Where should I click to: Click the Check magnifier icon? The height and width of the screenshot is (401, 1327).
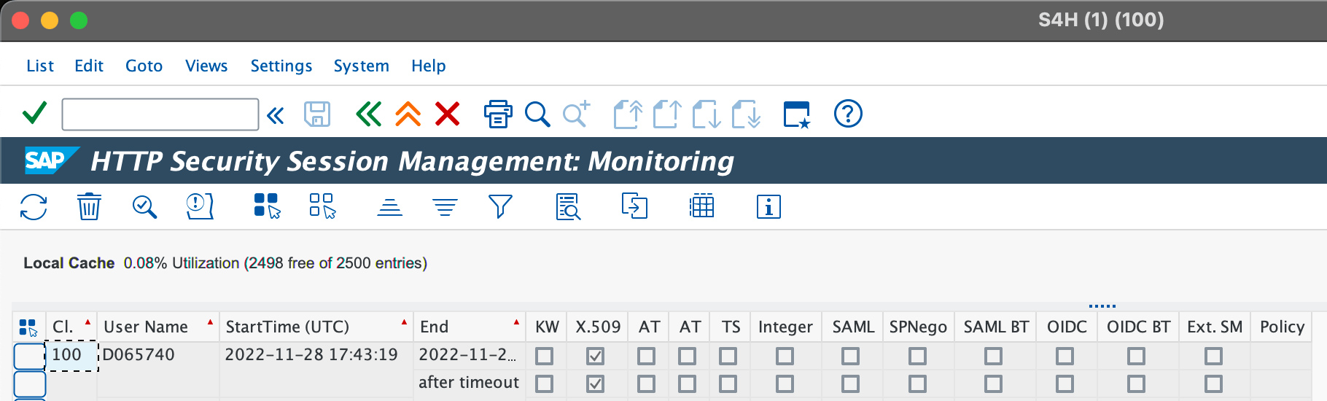tap(144, 207)
